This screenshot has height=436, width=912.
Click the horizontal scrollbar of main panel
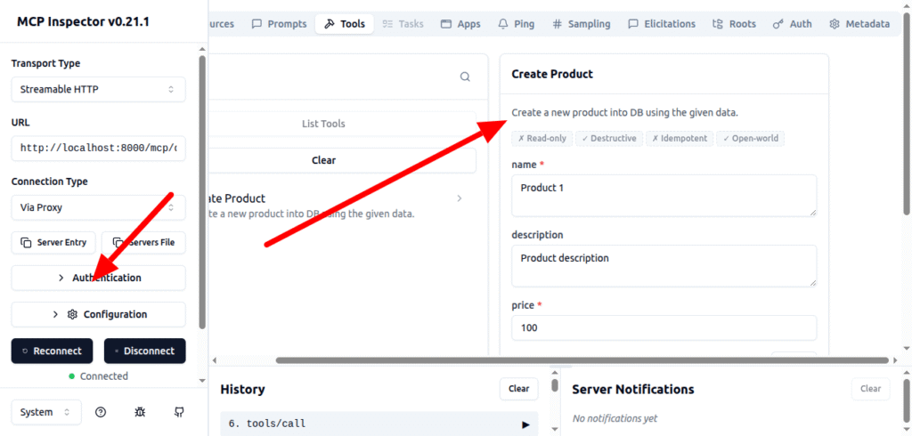pyautogui.click(x=582, y=360)
